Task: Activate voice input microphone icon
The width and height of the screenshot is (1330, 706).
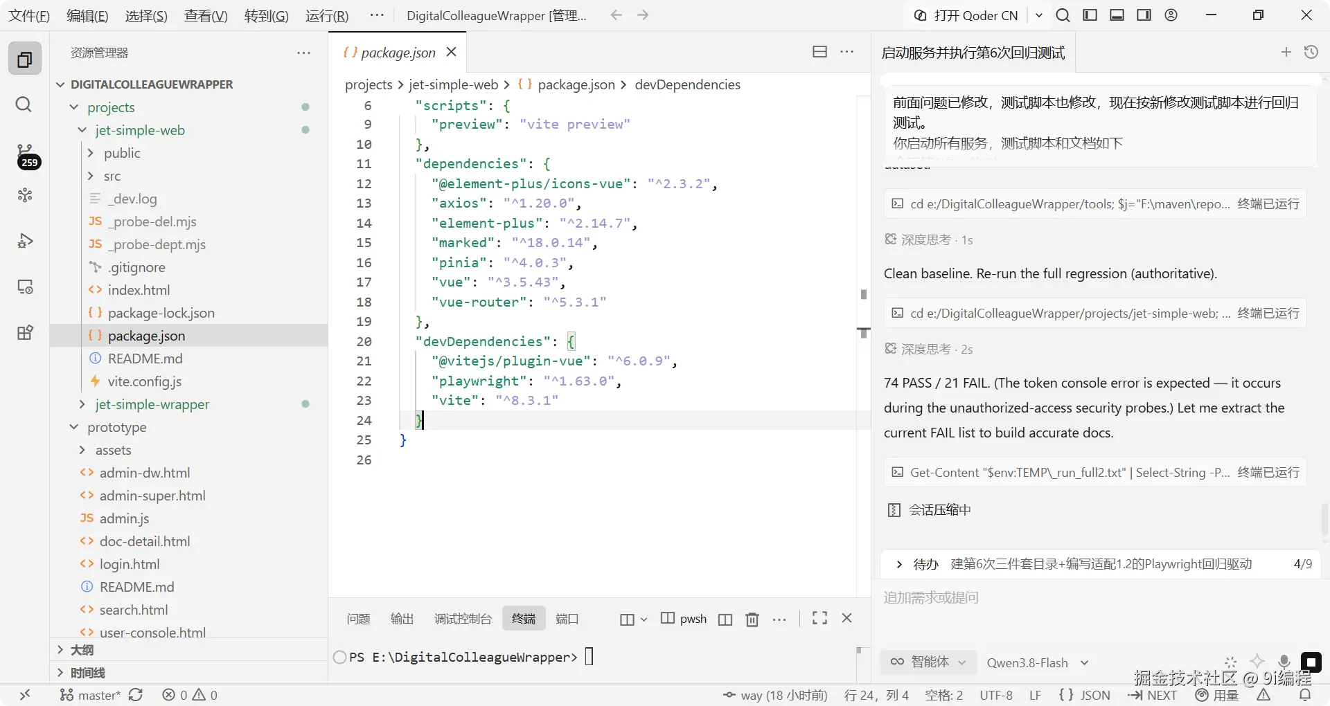Action: (x=1284, y=662)
